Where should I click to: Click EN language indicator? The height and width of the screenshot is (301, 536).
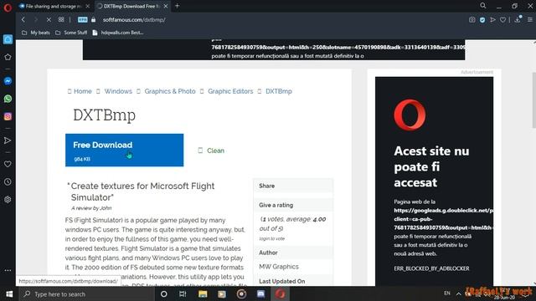coord(446,293)
